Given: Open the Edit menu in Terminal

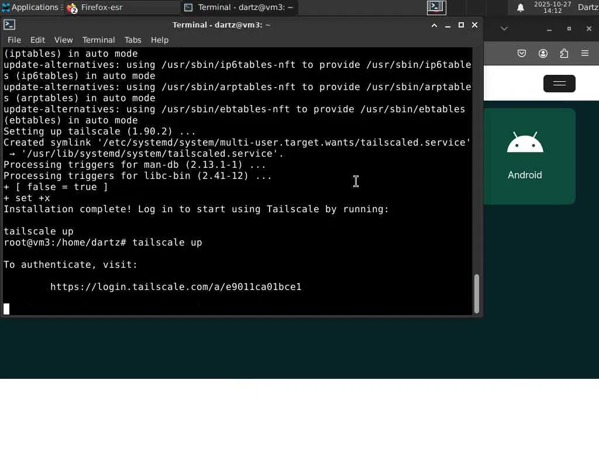Looking at the screenshot, I should [37, 40].
